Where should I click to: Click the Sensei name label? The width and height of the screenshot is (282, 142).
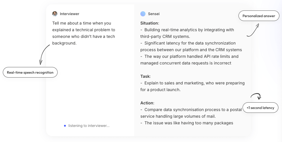click(x=154, y=14)
